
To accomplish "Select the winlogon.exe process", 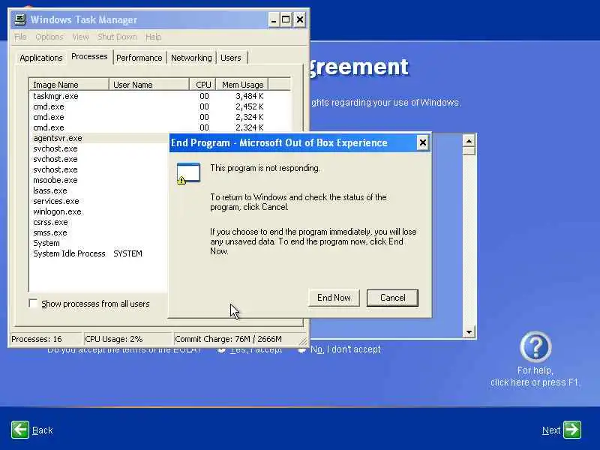I will [x=100, y=211].
